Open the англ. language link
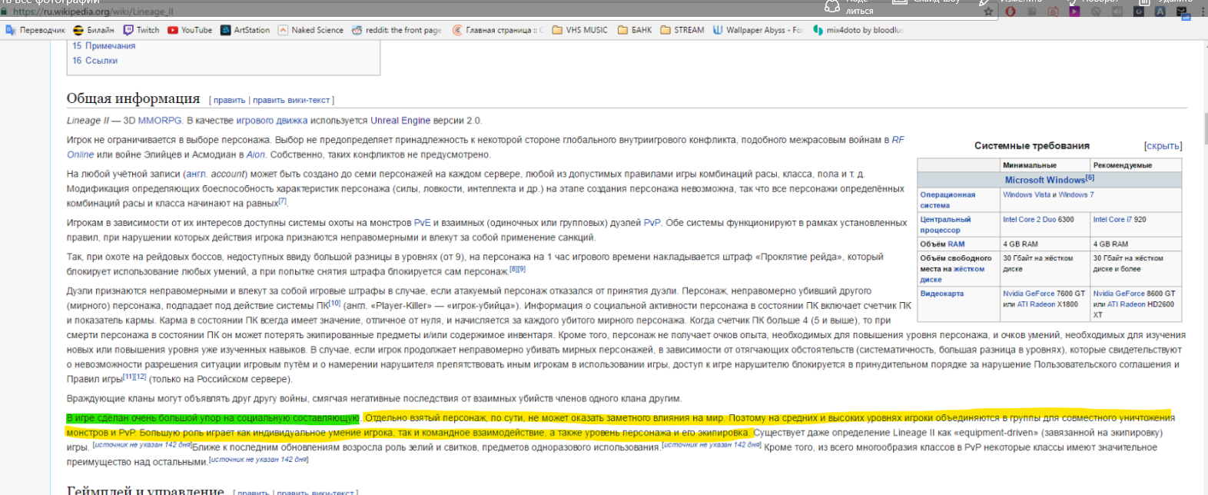The width and height of the screenshot is (1208, 495). coord(197,174)
